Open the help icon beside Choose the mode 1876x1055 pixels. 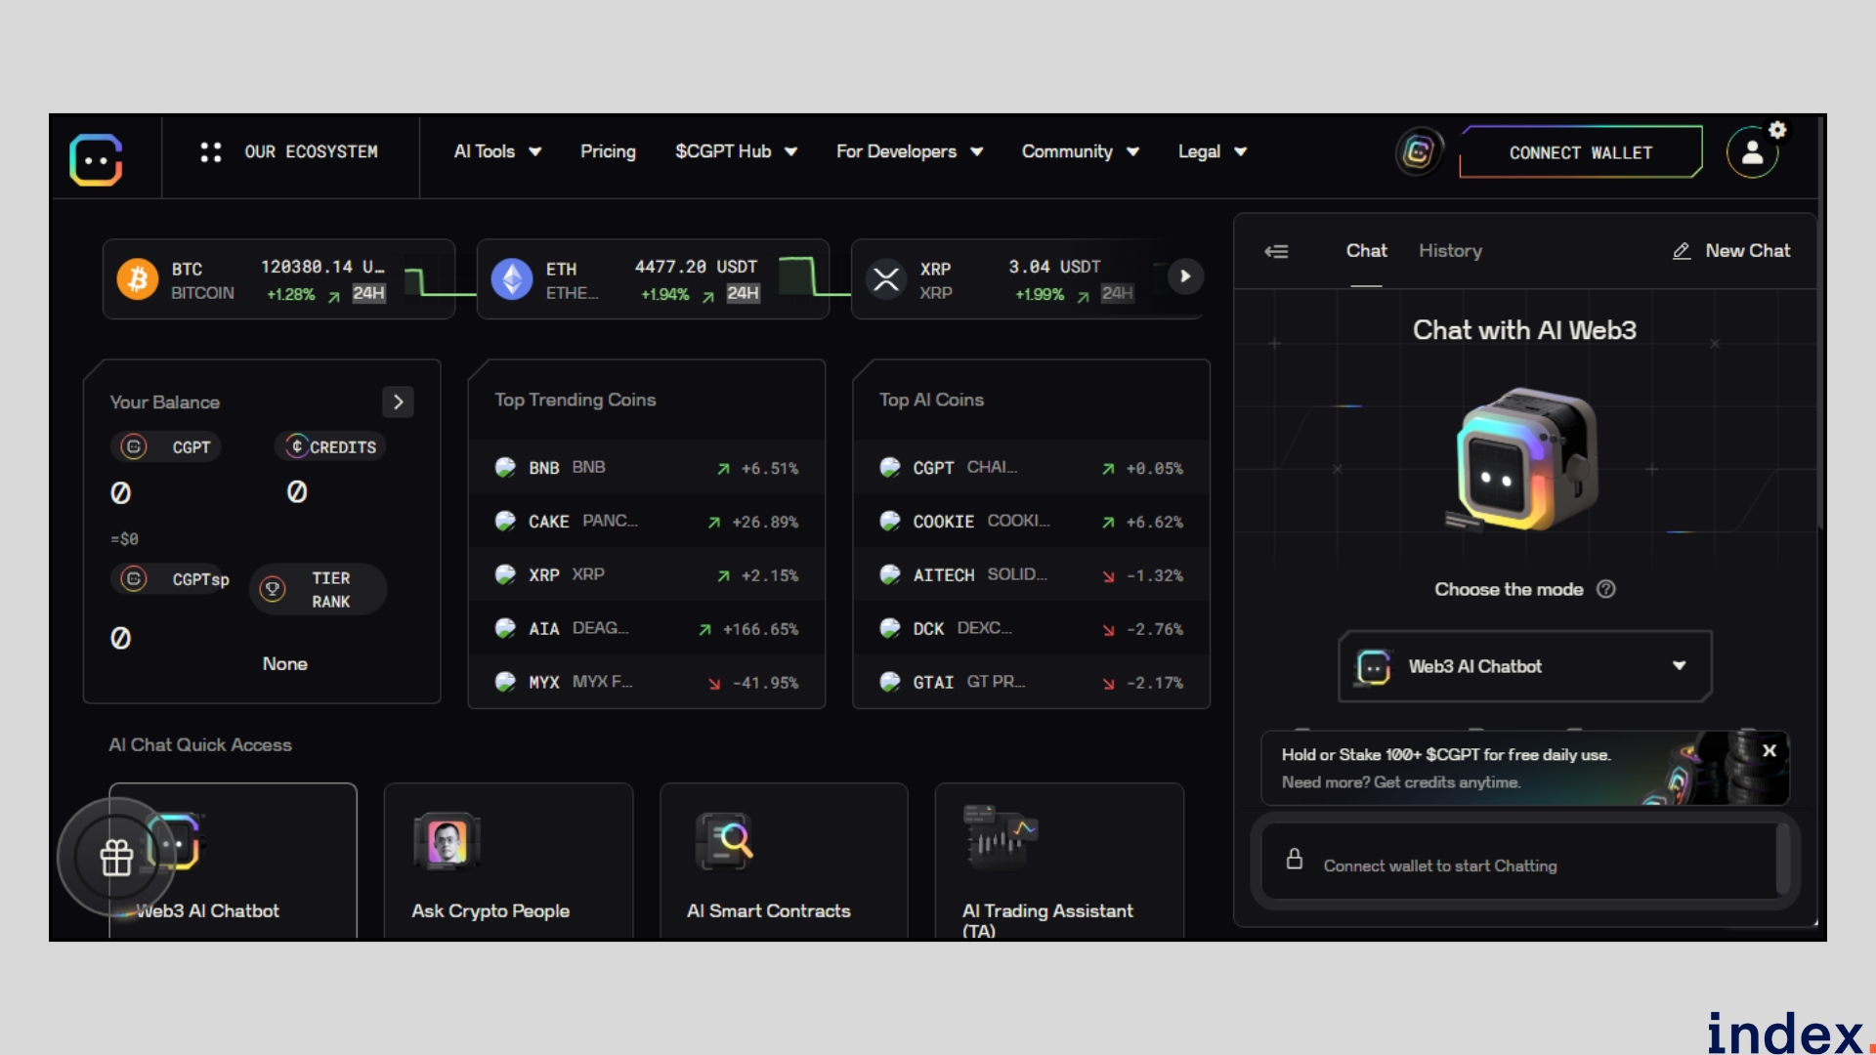[x=1607, y=589]
